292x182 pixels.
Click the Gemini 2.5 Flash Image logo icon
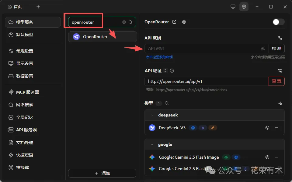(x=152, y=157)
